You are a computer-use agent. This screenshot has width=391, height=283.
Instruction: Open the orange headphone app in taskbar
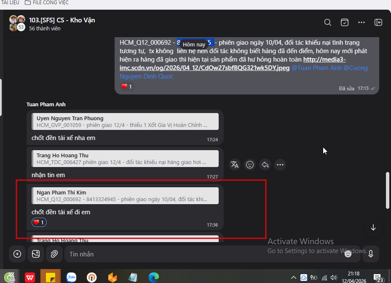pos(92,277)
